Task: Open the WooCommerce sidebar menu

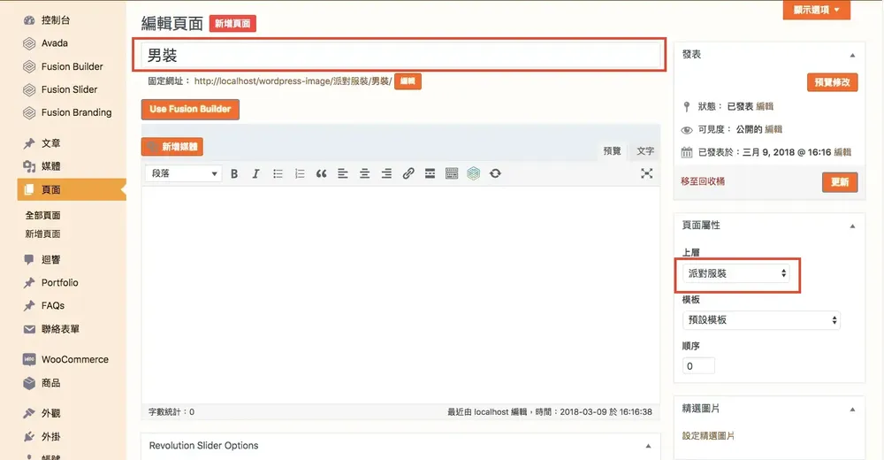Action: point(74,359)
